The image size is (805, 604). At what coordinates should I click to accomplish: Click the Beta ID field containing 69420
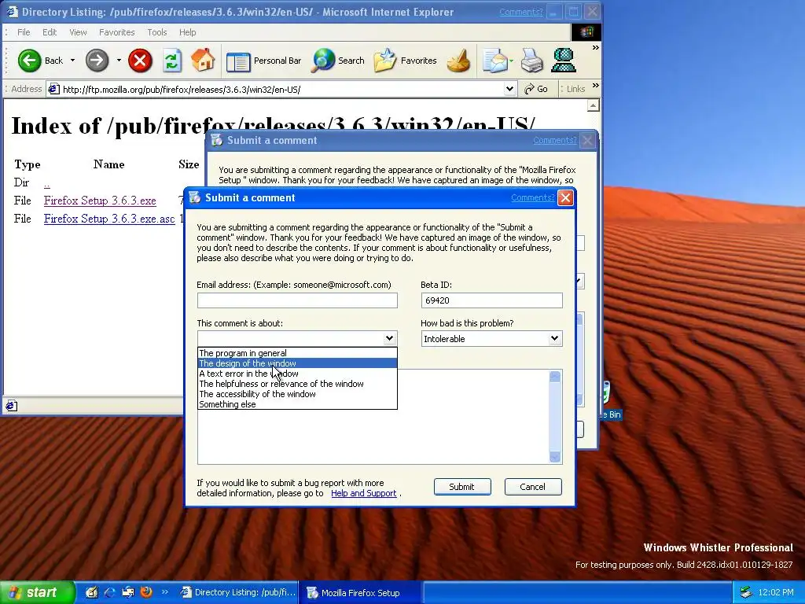[x=492, y=300]
